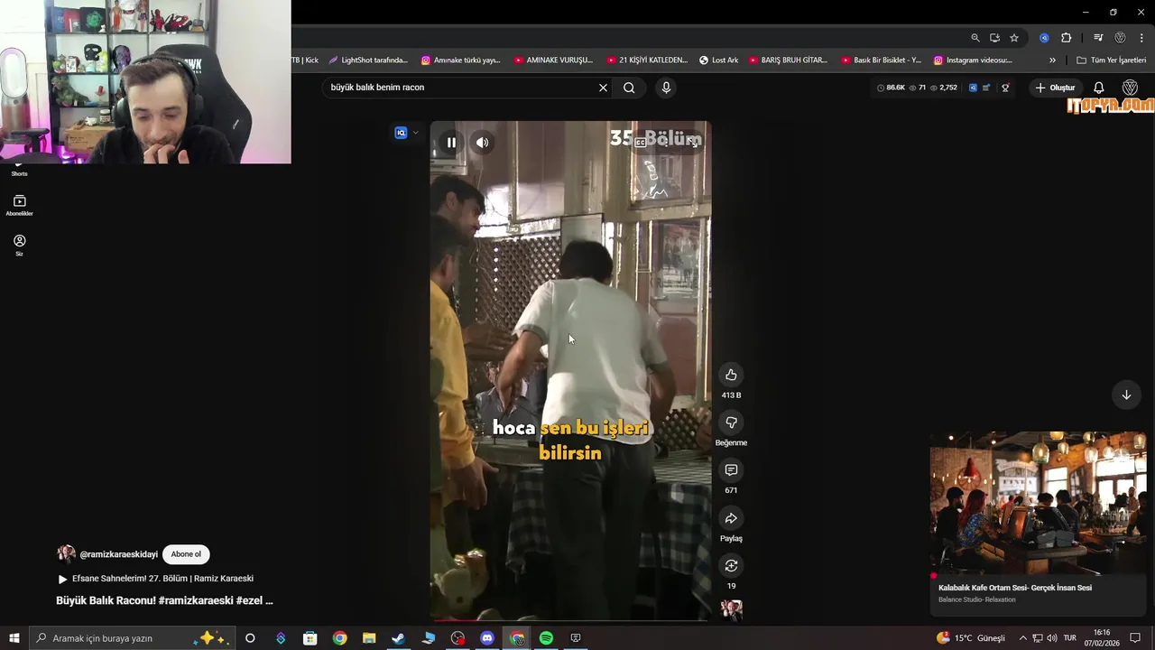Open Microsoft Store from the taskbar
Viewport: 1155px width, 650px height.
coord(310,638)
